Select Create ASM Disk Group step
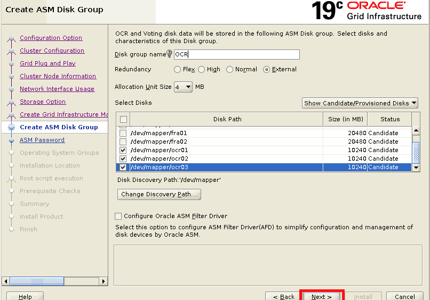The image size is (430, 300). [x=59, y=127]
